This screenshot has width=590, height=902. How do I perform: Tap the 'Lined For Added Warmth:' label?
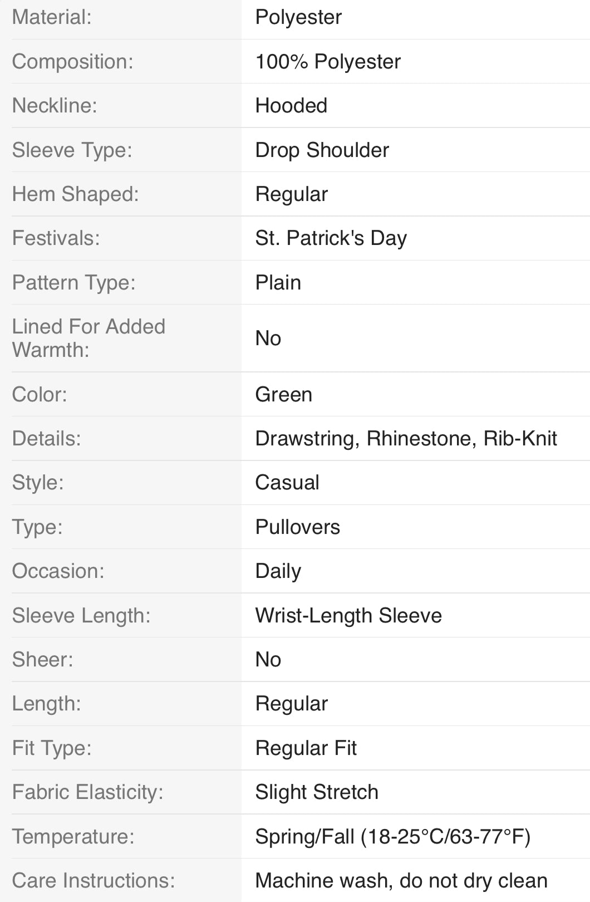(x=88, y=338)
